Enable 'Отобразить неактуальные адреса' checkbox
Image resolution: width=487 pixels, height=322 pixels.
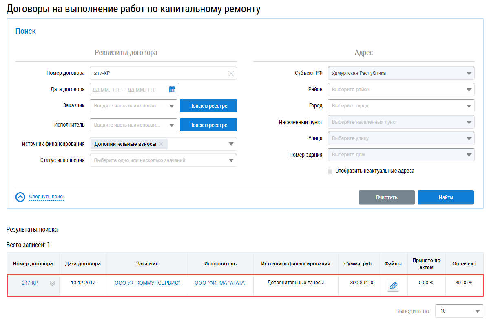[x=330, y=171]
